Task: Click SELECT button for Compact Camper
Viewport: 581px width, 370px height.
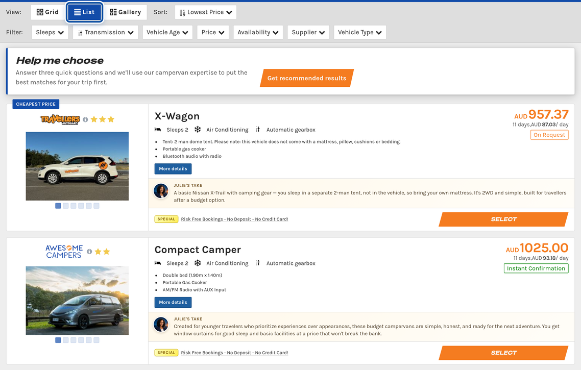Action: pos(503,353)
